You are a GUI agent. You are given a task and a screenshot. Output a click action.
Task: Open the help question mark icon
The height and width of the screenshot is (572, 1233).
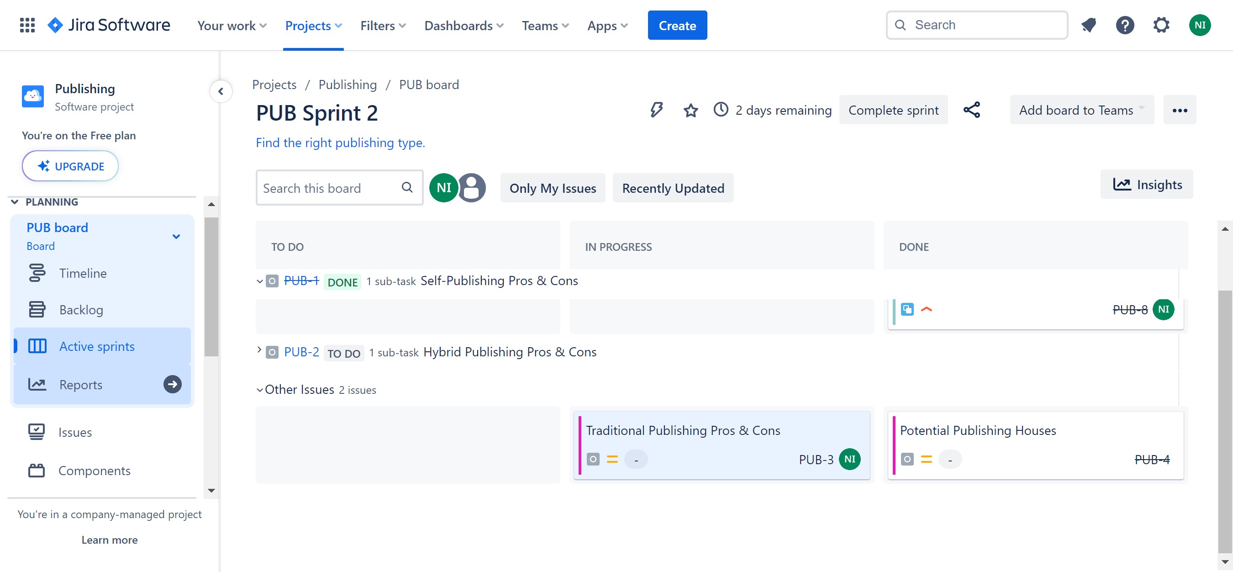[x=1125, y=25]
